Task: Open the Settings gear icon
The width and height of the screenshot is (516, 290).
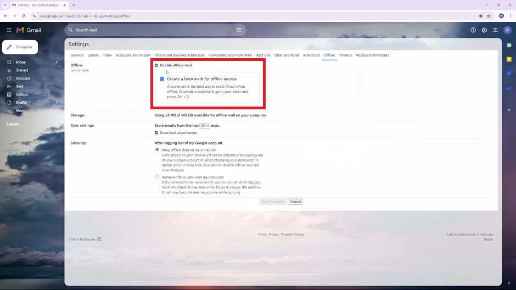Action: click(x=484, y=30)
